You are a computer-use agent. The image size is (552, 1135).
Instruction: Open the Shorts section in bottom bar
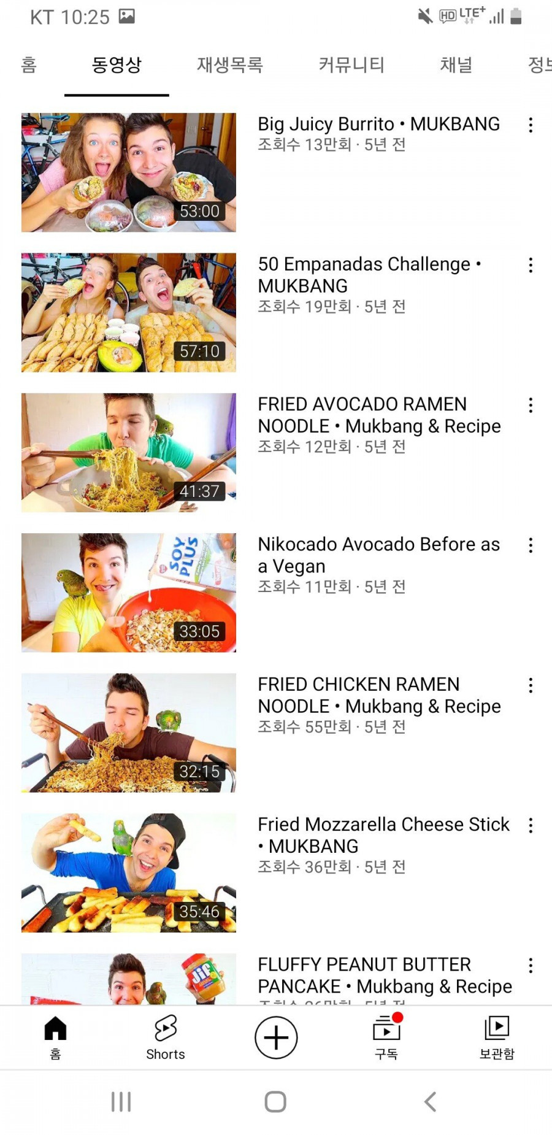(166, 1037)
